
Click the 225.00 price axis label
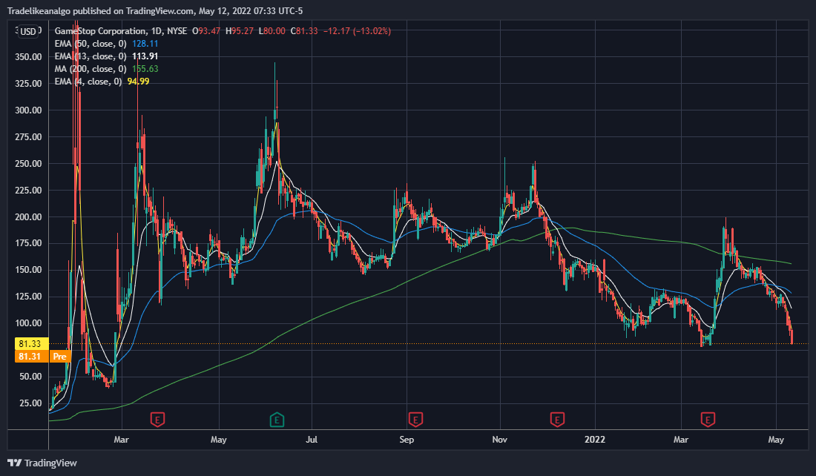tap(29, 191)
